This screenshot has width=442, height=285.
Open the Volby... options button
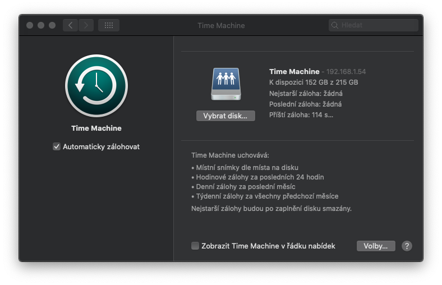[376, 246]
